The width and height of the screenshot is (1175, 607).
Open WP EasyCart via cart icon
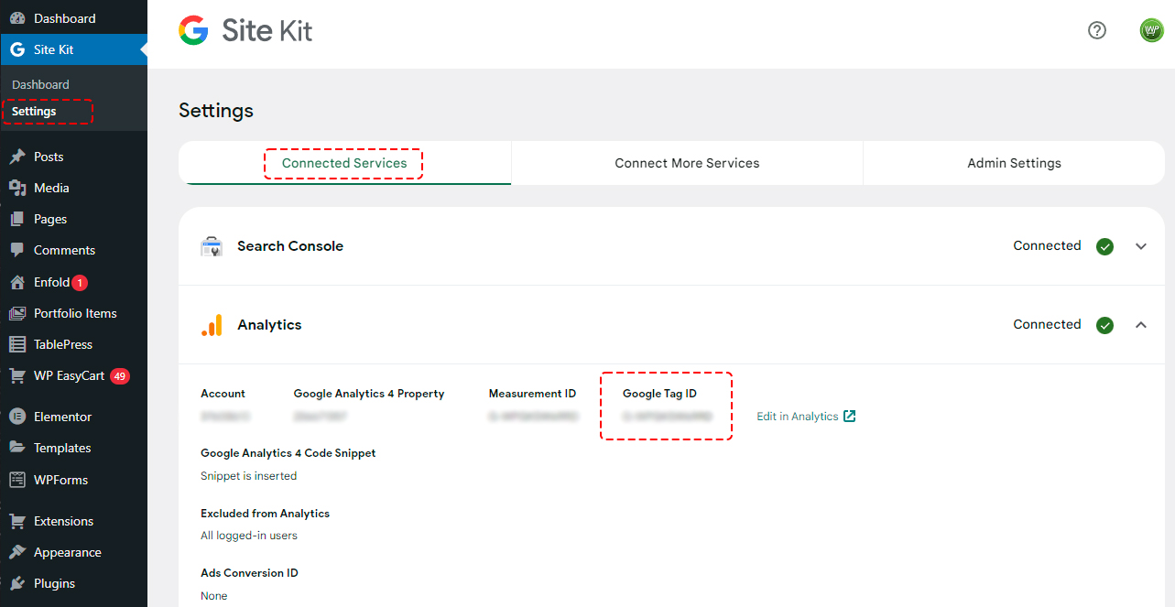(x=17, y=375)
